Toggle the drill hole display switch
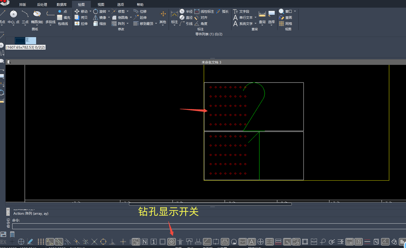 point(171,242)
